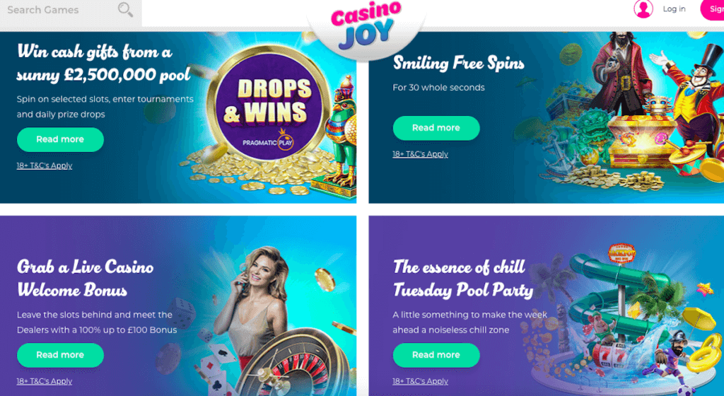Click the pink Sign up button
This screenshot has width=724, height=396.
[x=713, y=9]
